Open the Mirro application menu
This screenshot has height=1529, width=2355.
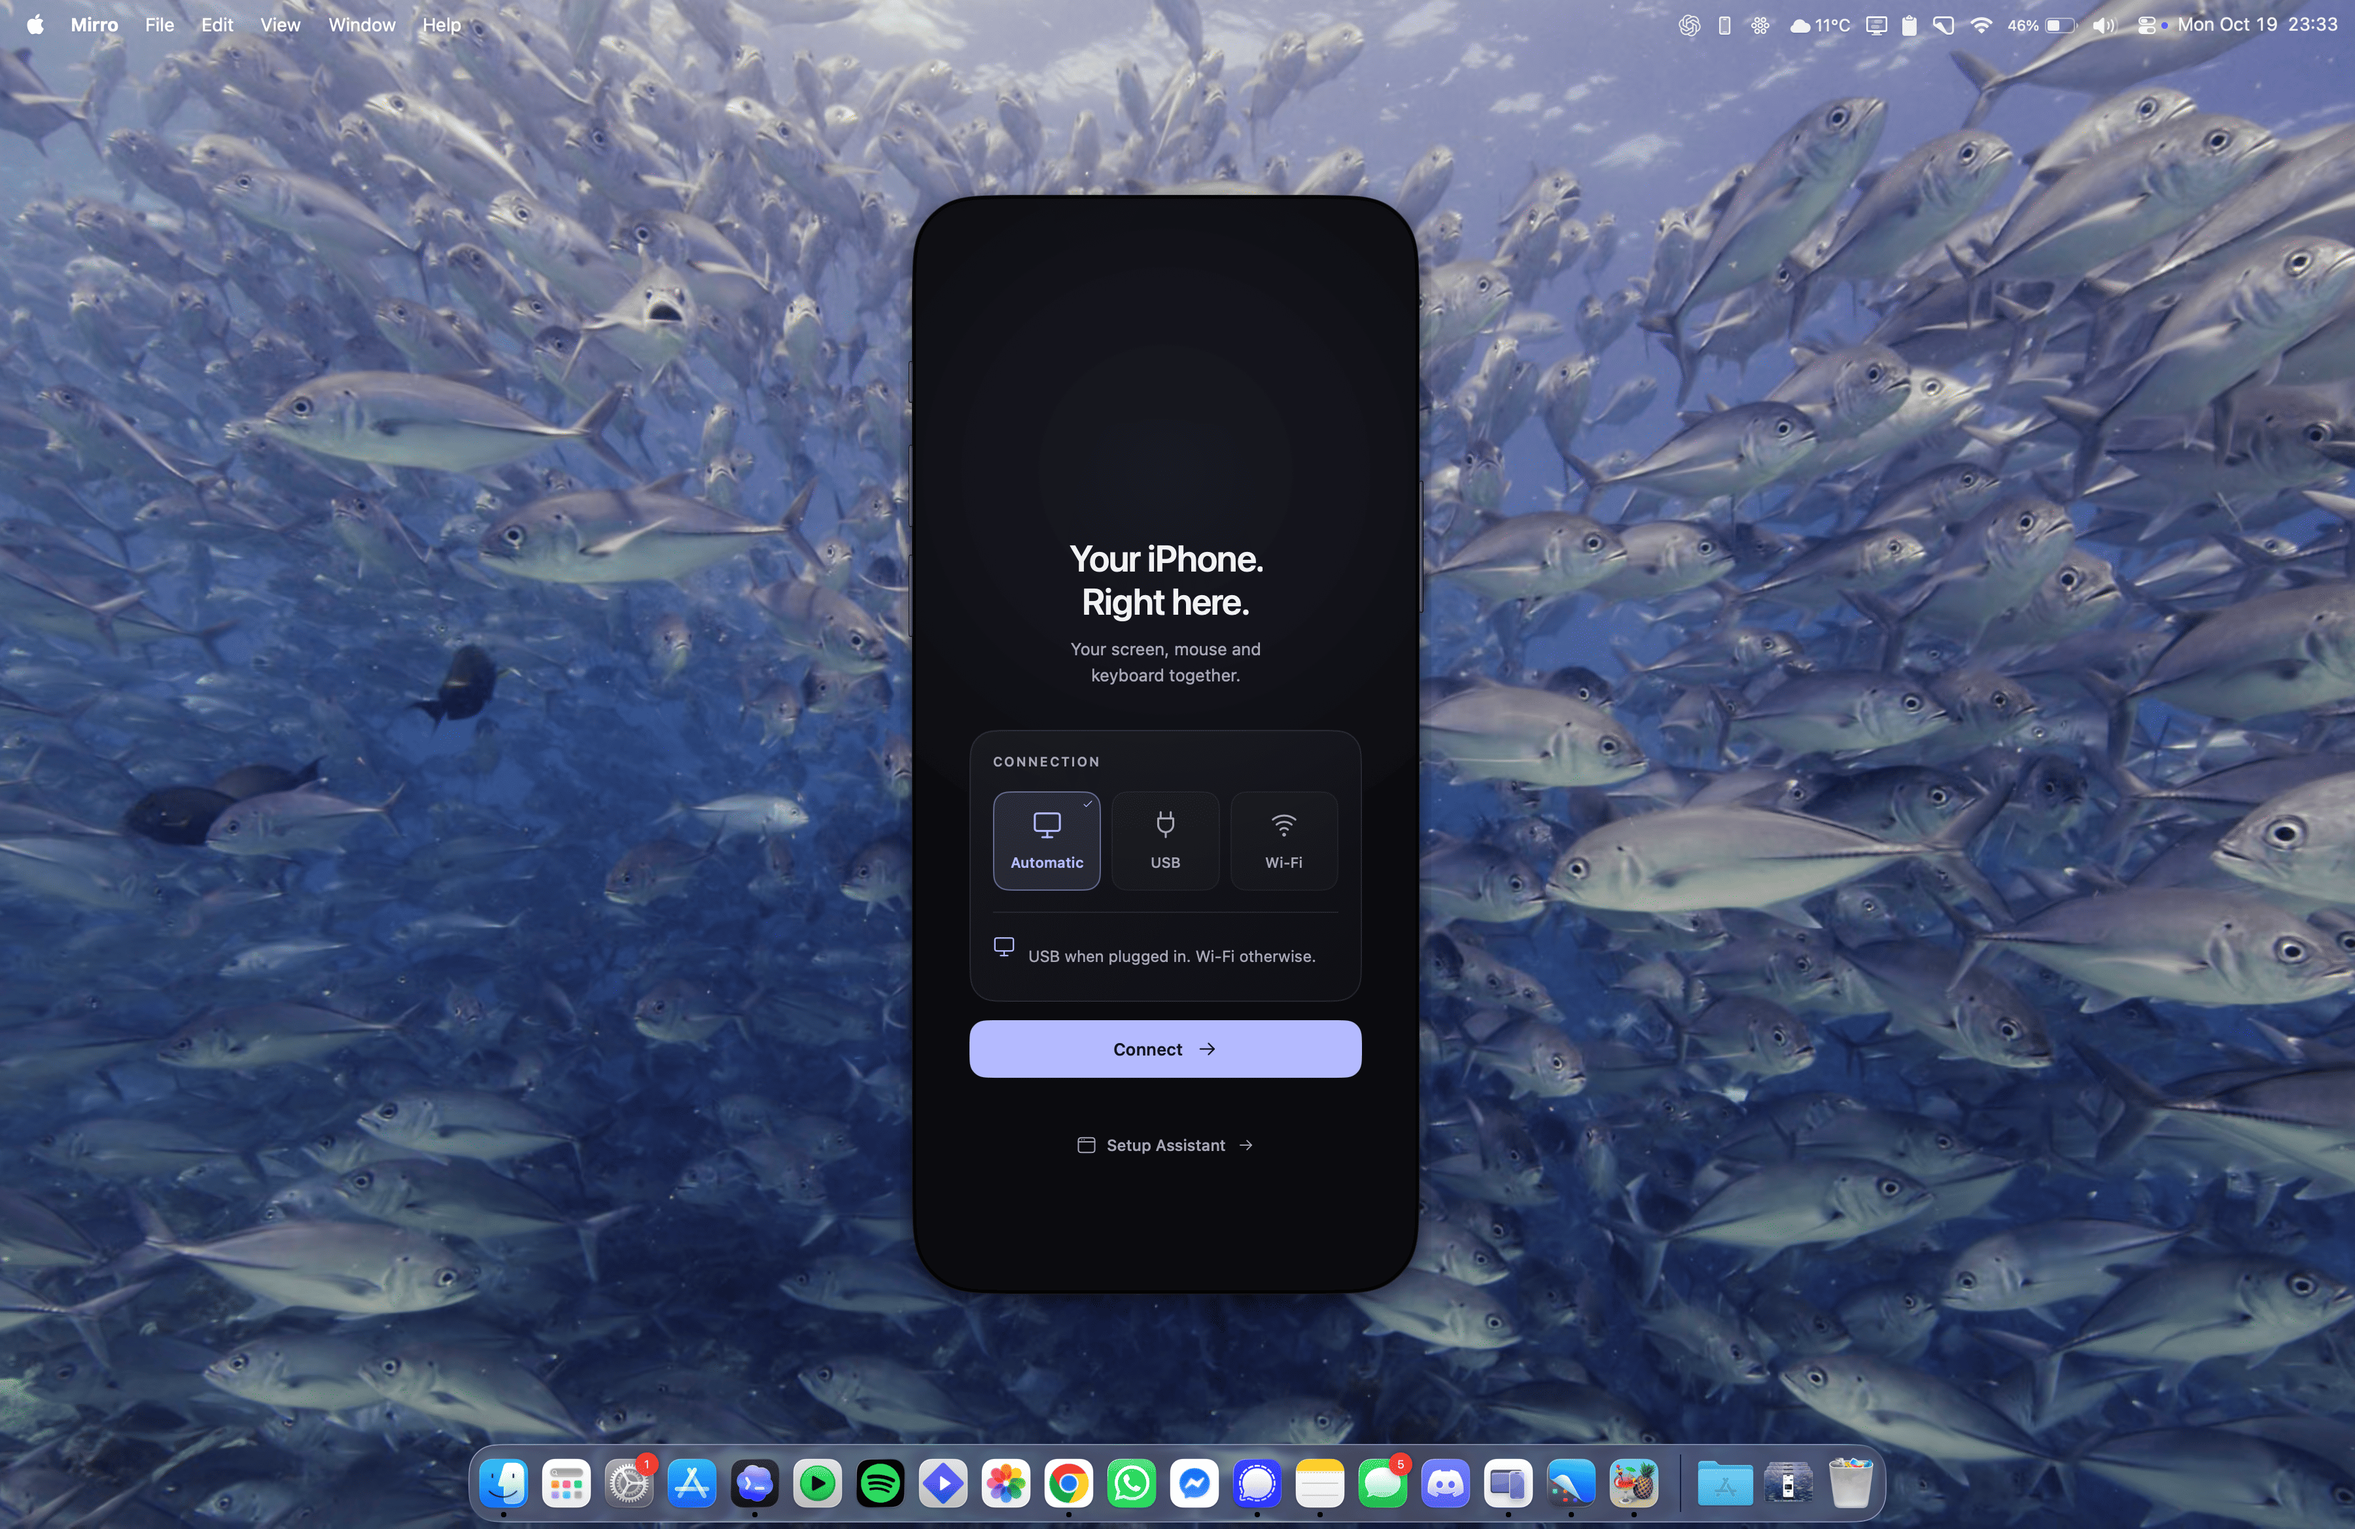point(94,25)
